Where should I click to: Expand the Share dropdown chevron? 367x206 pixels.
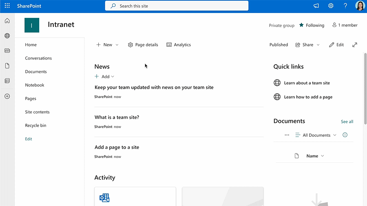[x=318, y=45]
